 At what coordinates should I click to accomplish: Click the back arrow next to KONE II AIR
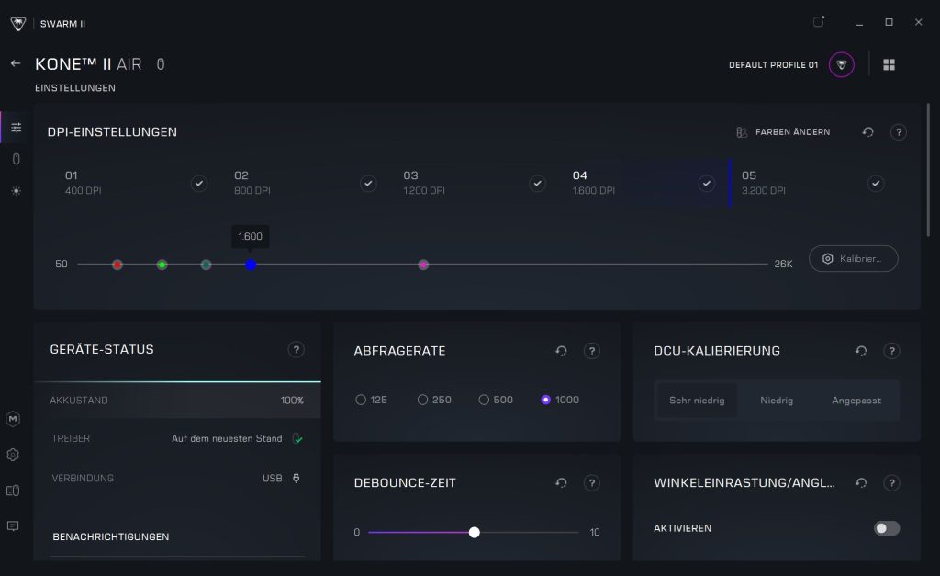point(15,63)
